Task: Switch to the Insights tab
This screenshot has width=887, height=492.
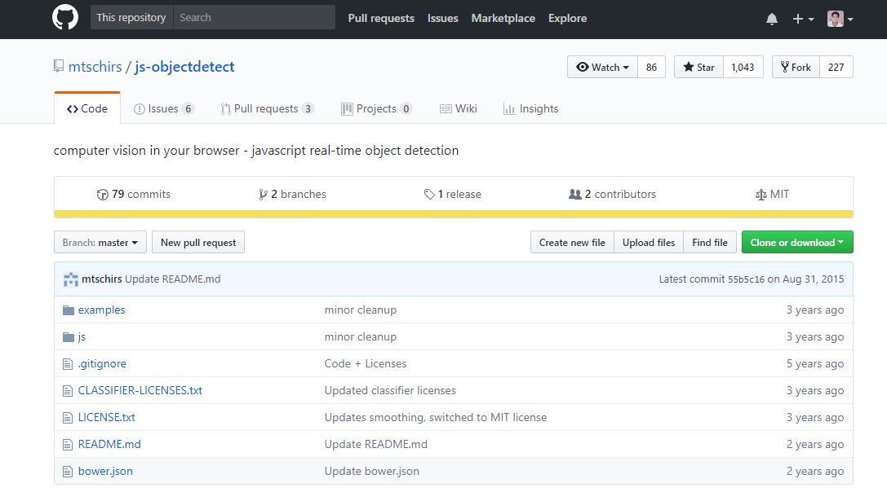Action: [x=530, y=108]
